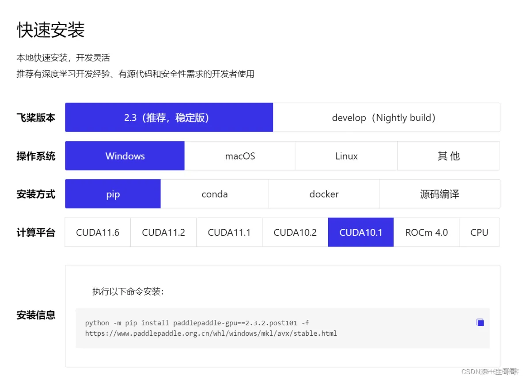
Task: Click the 快速安装 page heading
Action: [x=51, y=30]
